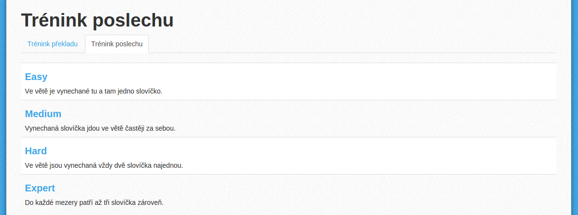The height and width of the screenshot is (215, 578).
Task: Click empty space right of Hard heading
Action: pos(295,151)
